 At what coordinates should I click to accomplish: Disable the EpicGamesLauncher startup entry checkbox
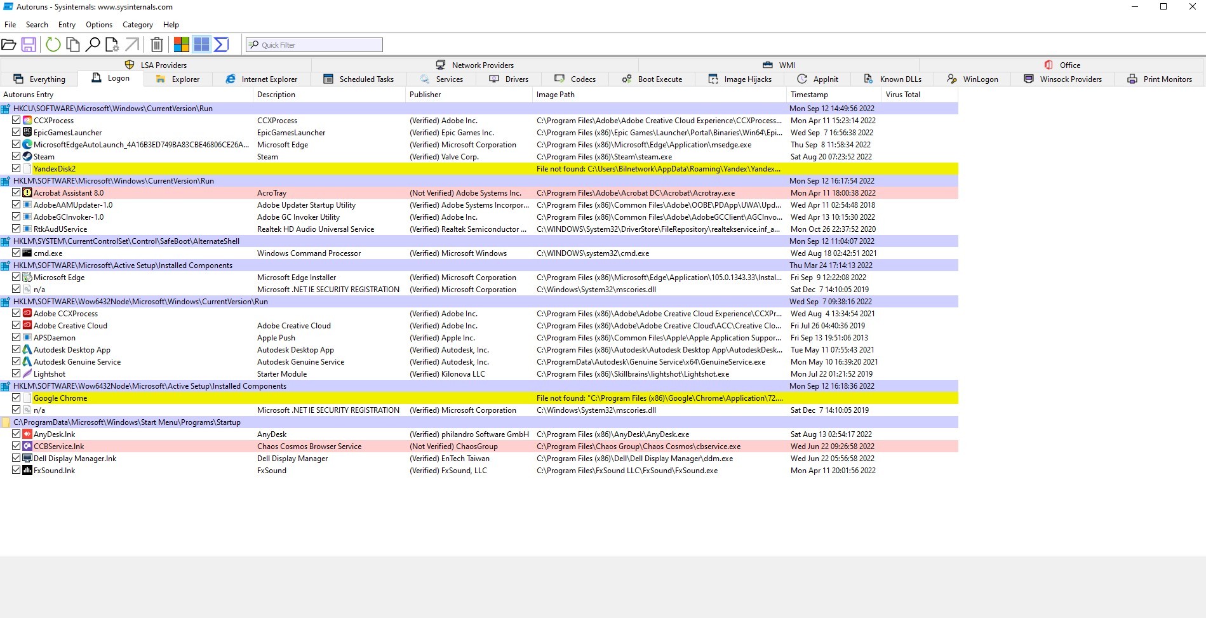[x=17, y=132]
